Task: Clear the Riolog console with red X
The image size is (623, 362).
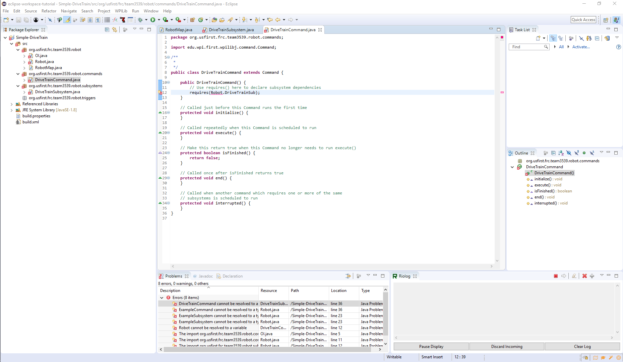Action: [x=585, y=276]
